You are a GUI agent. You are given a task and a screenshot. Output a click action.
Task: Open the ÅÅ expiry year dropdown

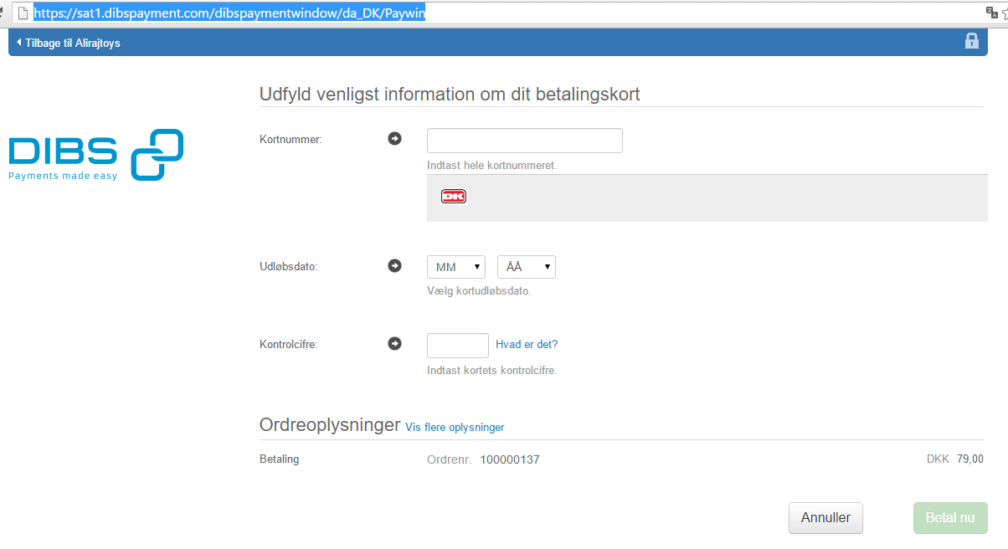527,267
